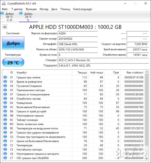Image resolution: width=151 pixels, height=163 pixels.
Task: Minimize the CrystalDiskInfo window
Action: 125,3
